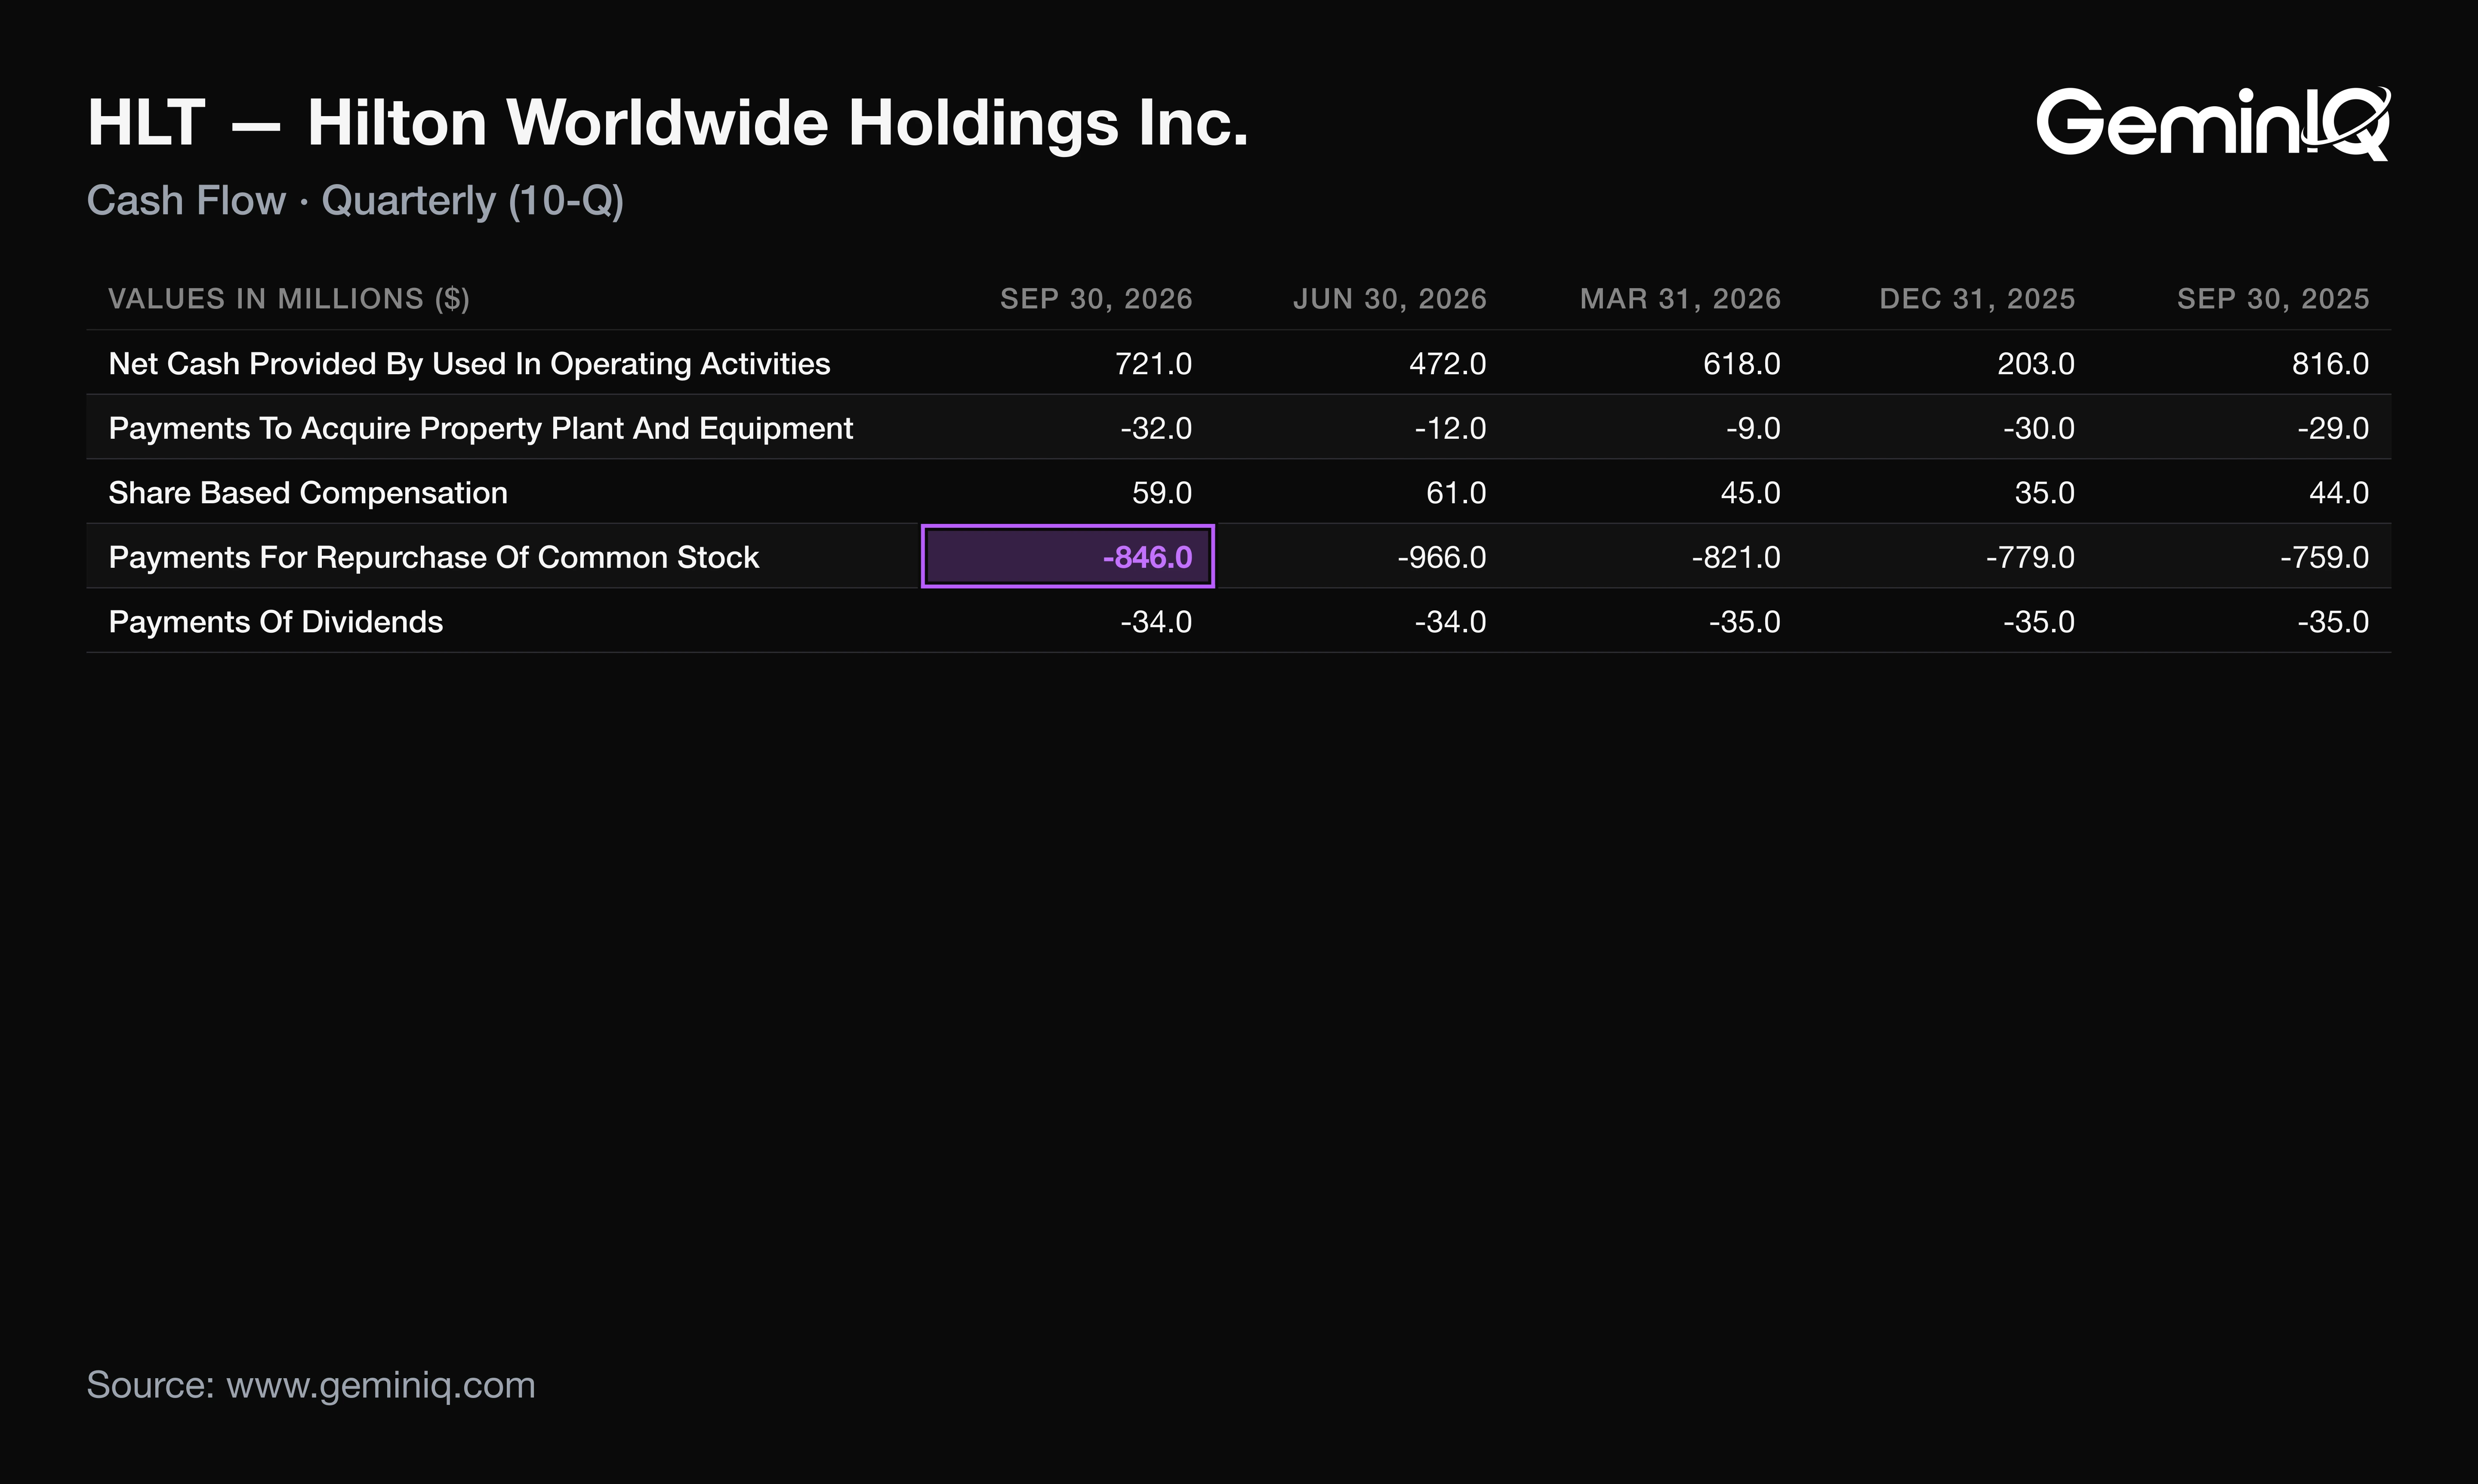Click the -9.0 property payments cell
The height and width of the screenshot is (1484, 2478).
tap(1753, 428)
